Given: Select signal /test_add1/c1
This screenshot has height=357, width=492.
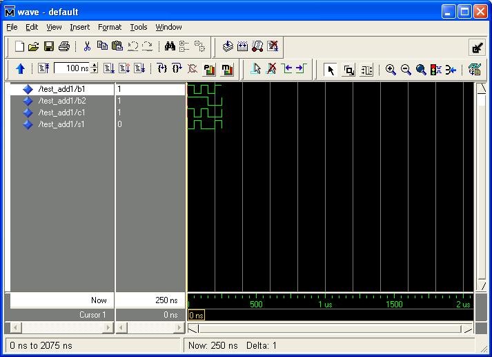Looking at the screenshot, I should 62,113.
